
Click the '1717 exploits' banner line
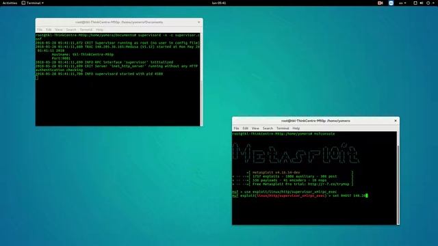[x=292, y=176]
